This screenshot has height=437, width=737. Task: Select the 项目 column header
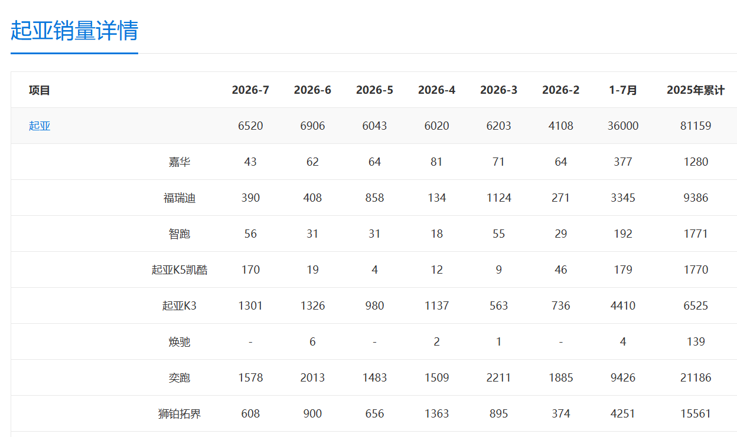(40, 90)
